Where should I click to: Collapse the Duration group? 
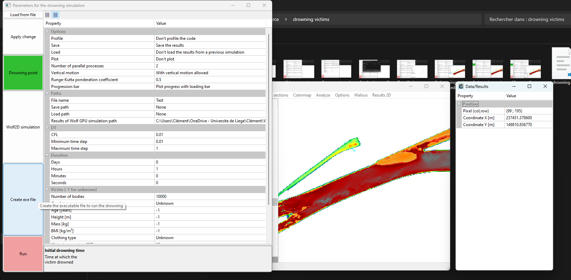click(47, 155)
